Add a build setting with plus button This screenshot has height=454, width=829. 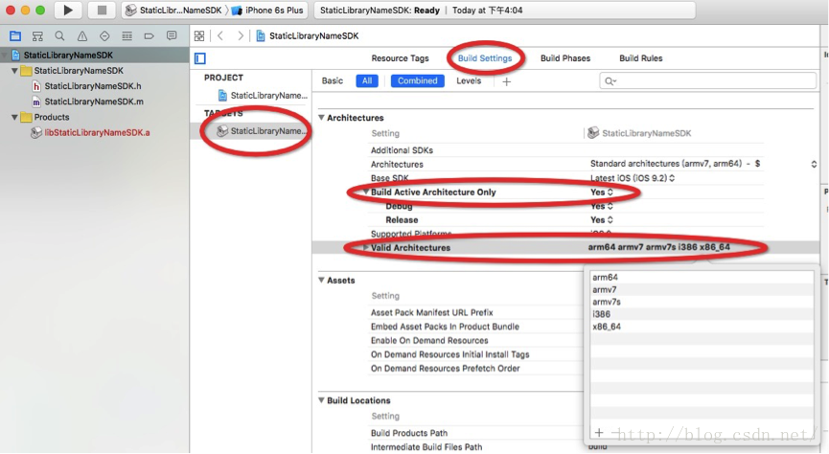coord(506,81)
